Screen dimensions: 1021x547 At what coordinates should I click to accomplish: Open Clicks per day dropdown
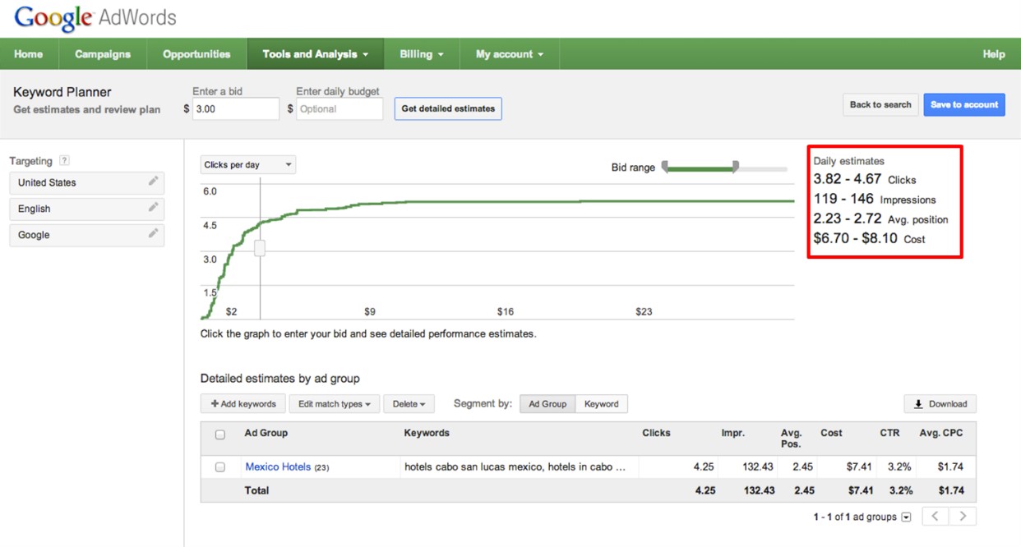coord(248,164)
